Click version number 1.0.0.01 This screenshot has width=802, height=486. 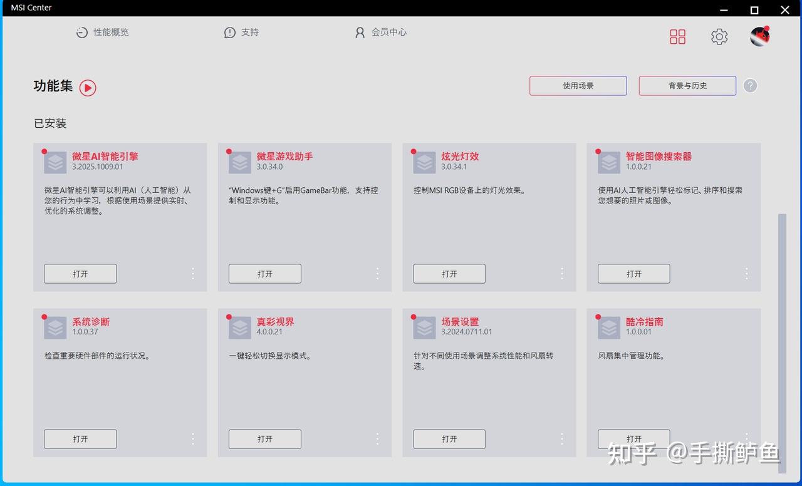(638, 333)
